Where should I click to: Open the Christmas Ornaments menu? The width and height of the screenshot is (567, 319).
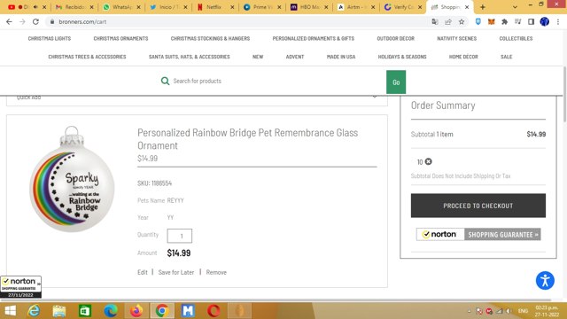pos(120,38)
